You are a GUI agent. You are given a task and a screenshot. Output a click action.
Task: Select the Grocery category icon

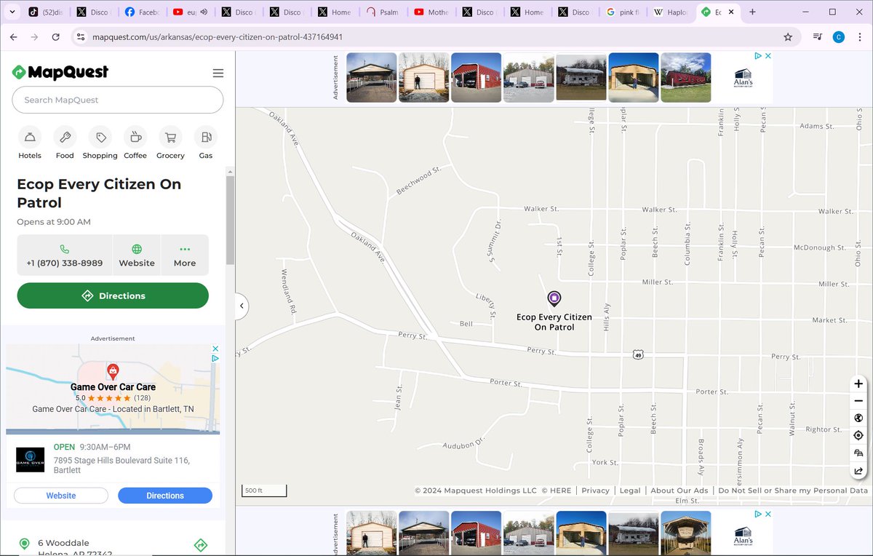click(x=170, y=137)
